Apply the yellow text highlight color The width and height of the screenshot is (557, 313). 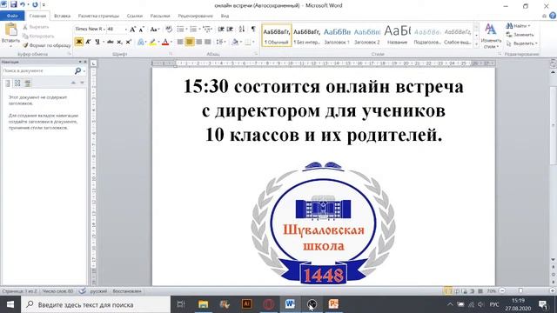pyautogui.click(x=153, y=42)
